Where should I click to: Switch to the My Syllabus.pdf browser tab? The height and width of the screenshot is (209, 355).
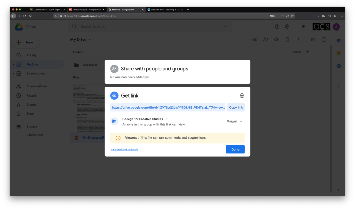[86, 10]
